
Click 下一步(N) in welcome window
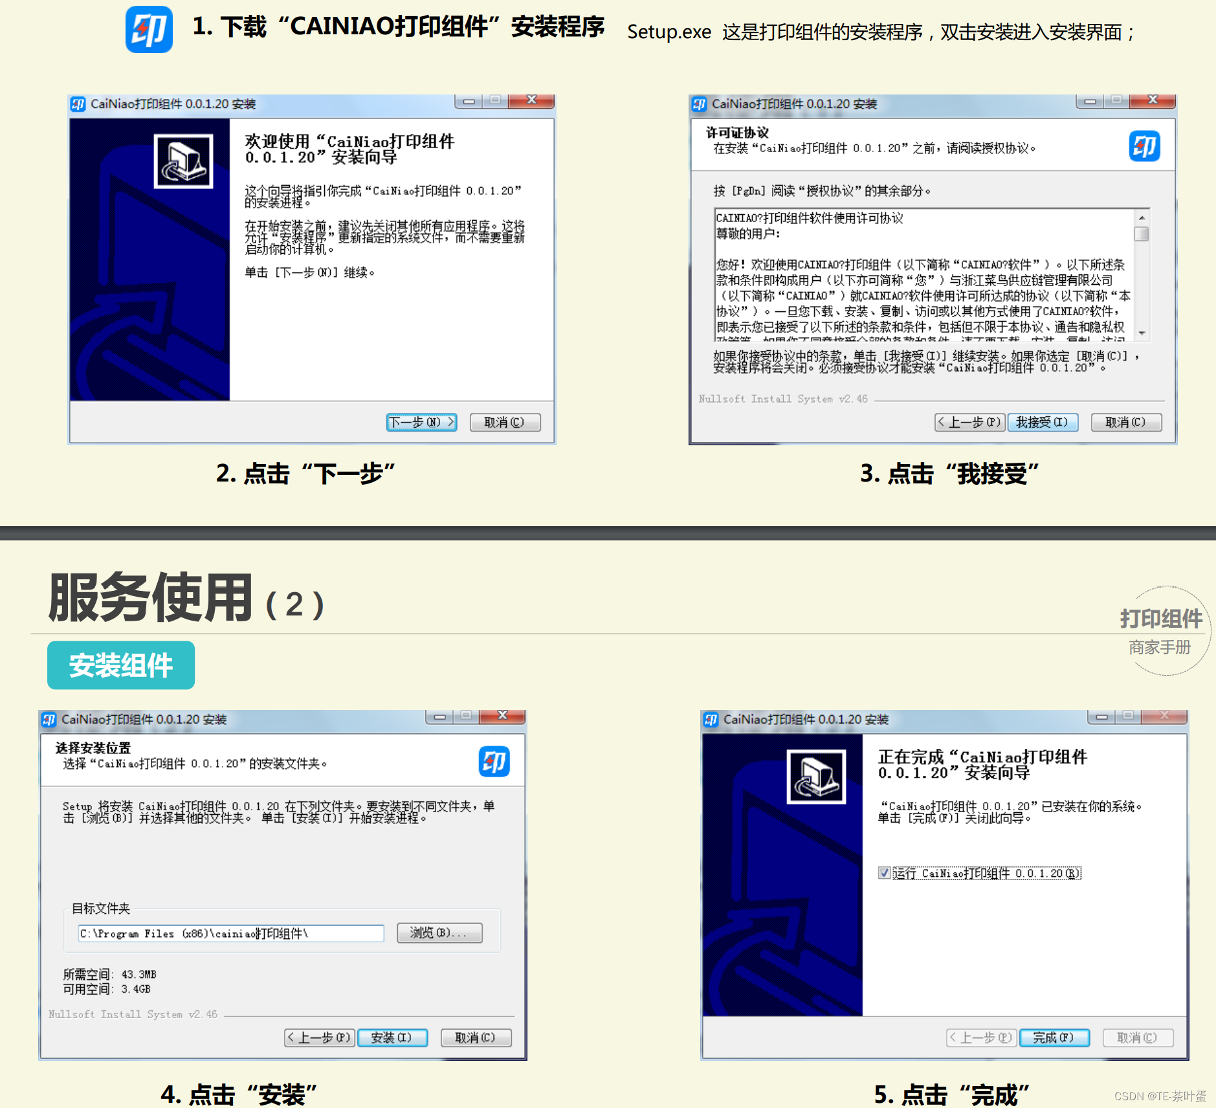[422, 422]
